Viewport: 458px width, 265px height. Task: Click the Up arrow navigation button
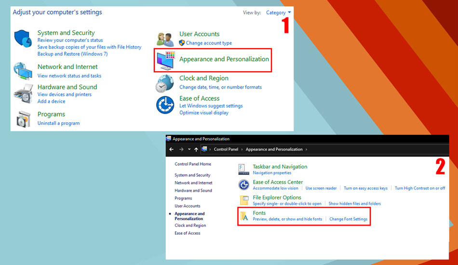(196, 149)
